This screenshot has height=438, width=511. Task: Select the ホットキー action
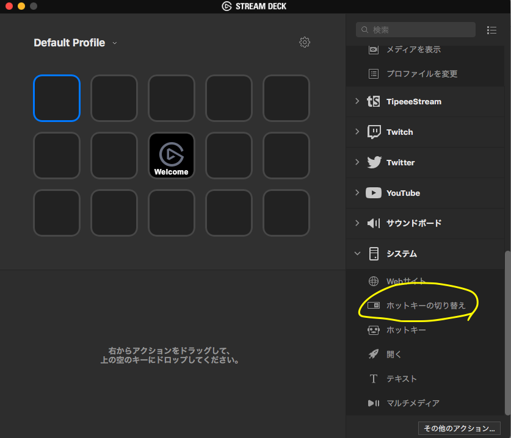(x=426, y=330)
